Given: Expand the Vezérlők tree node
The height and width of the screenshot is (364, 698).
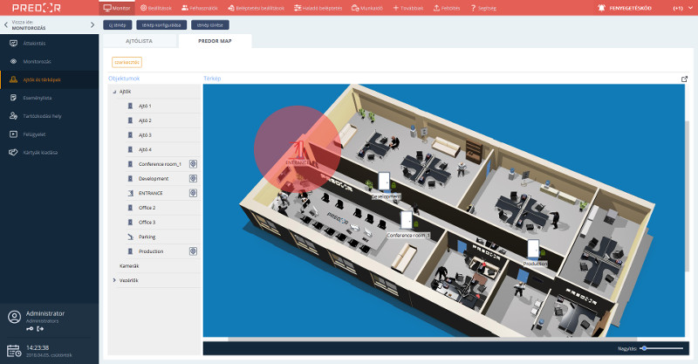Looking at the screenshot, I should [x=114, y=280].
